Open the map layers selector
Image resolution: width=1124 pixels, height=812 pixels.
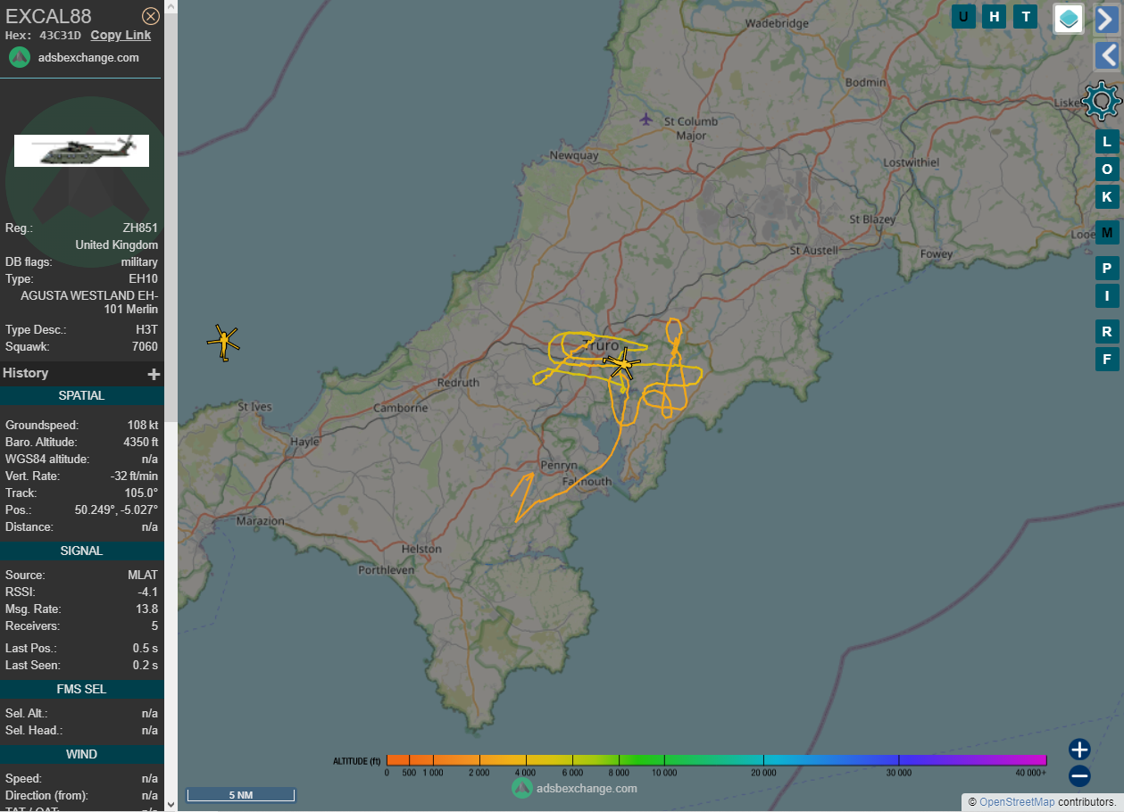click(x=1069, y=18)
